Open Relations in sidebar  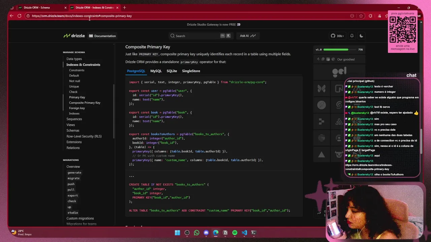(x=73, y=148)
